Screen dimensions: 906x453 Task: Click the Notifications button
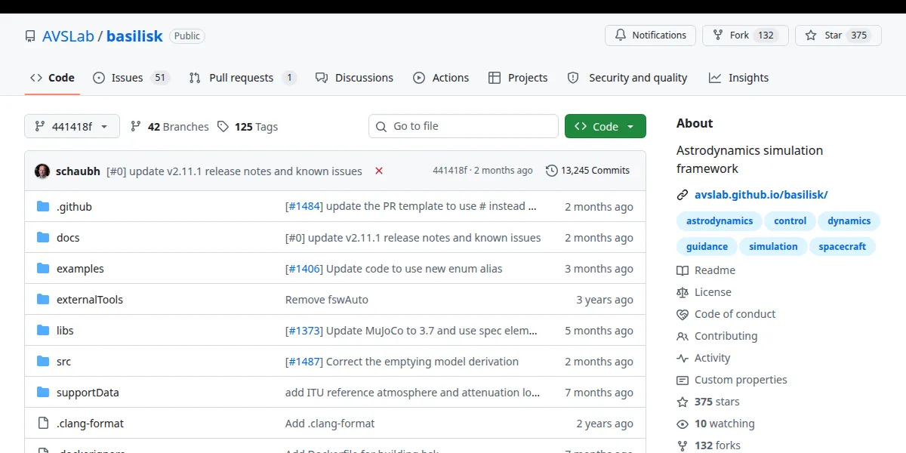tap(651, 35)
